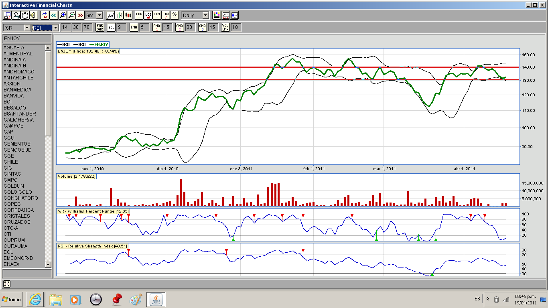Viewport: 548px width, 308px height.
Task: Toggle LIN scale with green equals
Action: pyautogui.click(x=157, y=15)
